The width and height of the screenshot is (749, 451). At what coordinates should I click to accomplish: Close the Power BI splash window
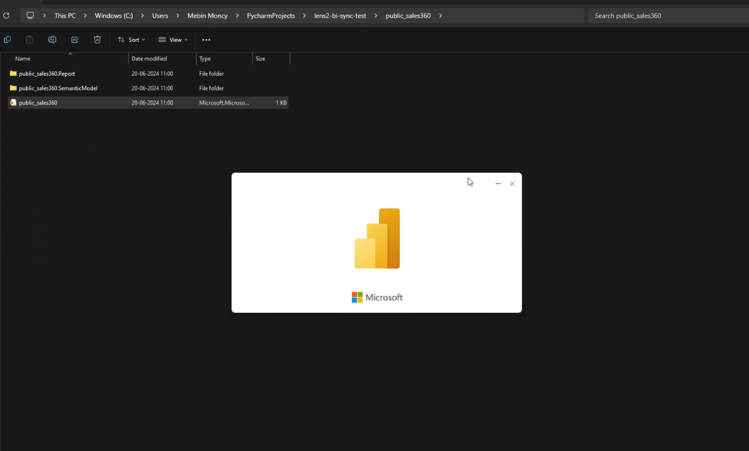click(x=512, y=184)
